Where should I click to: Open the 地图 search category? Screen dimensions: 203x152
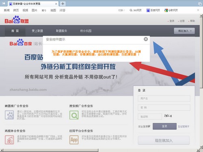click(x=53, y=10)
